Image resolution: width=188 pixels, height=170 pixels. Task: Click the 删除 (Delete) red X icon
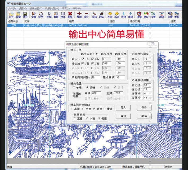tap(70, 15)
